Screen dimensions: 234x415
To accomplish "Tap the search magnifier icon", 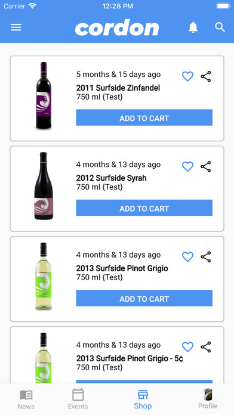I will pos(220,27).
